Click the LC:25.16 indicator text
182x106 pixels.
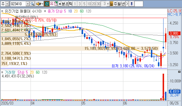coord(174,11)
